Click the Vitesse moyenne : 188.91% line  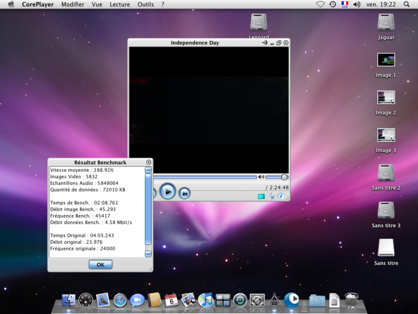(x=82, y=170)
